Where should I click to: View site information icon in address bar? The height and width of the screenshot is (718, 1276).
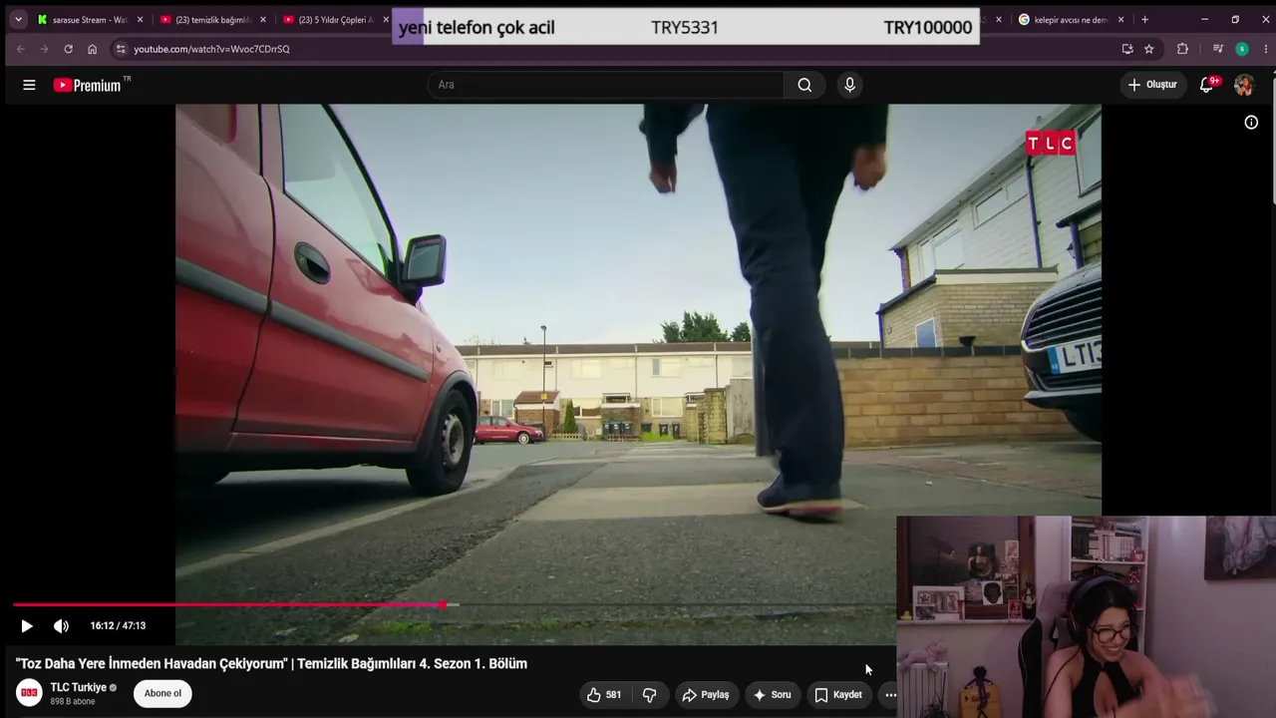121,49
